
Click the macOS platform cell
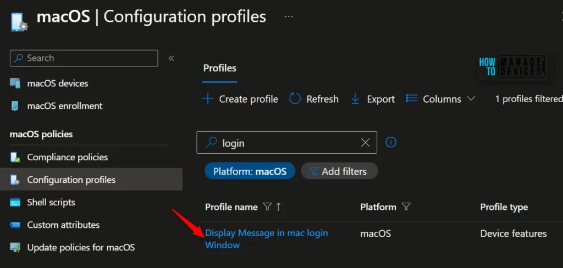tap(376, 234)
